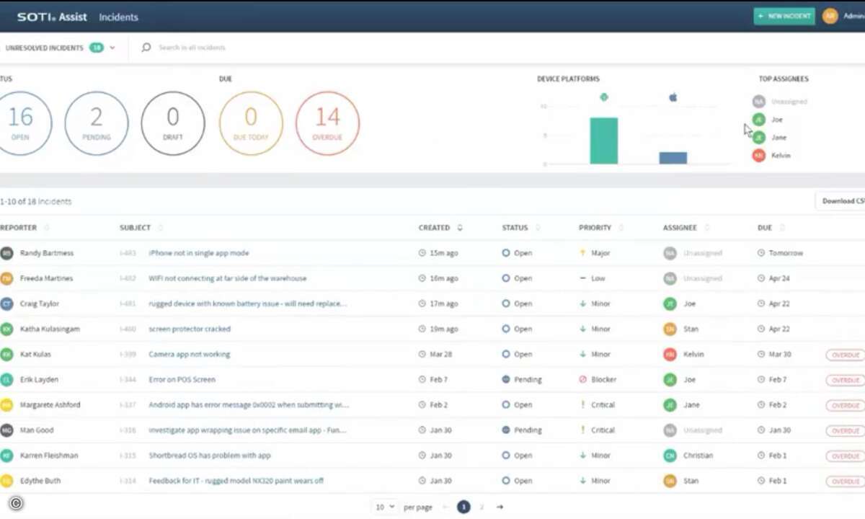Sort by the Status column
This screenshot has width=865, height=519.
point(521,228)
